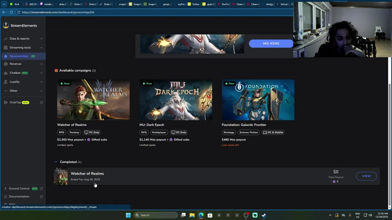Click the Streaming tools sidebar icon
Image resolution: width=392 pixels, height=220 pixels.
[6, 48]
